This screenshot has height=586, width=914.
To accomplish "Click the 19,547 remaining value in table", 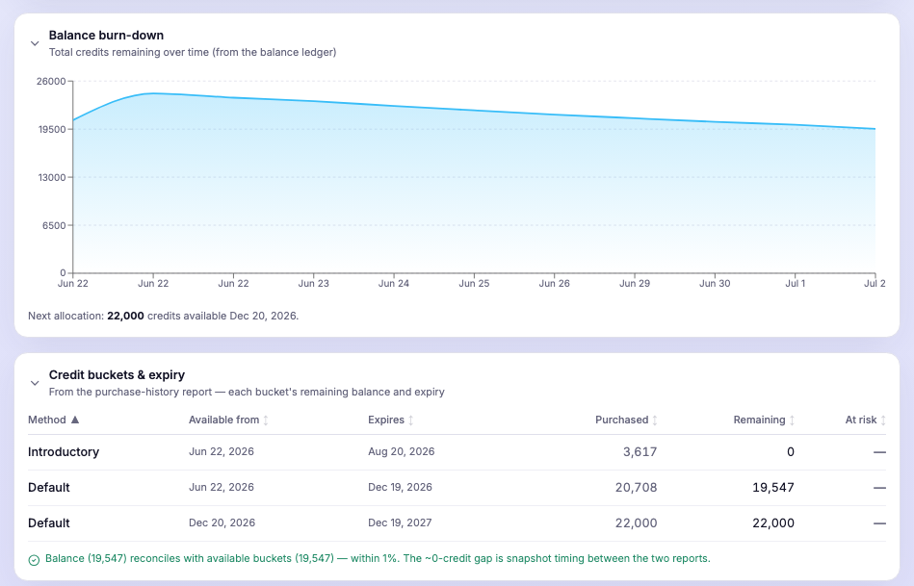I will point(773,488).
